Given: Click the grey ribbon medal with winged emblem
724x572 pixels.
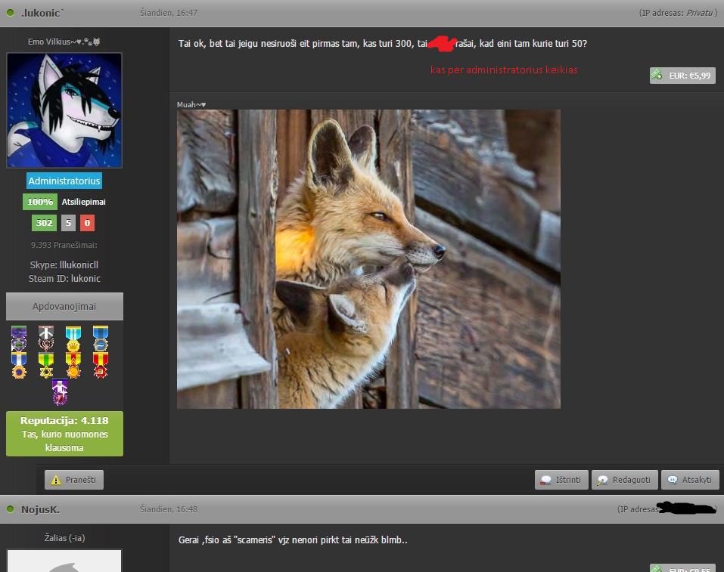Looking at the screenshot, I should 46,339.
